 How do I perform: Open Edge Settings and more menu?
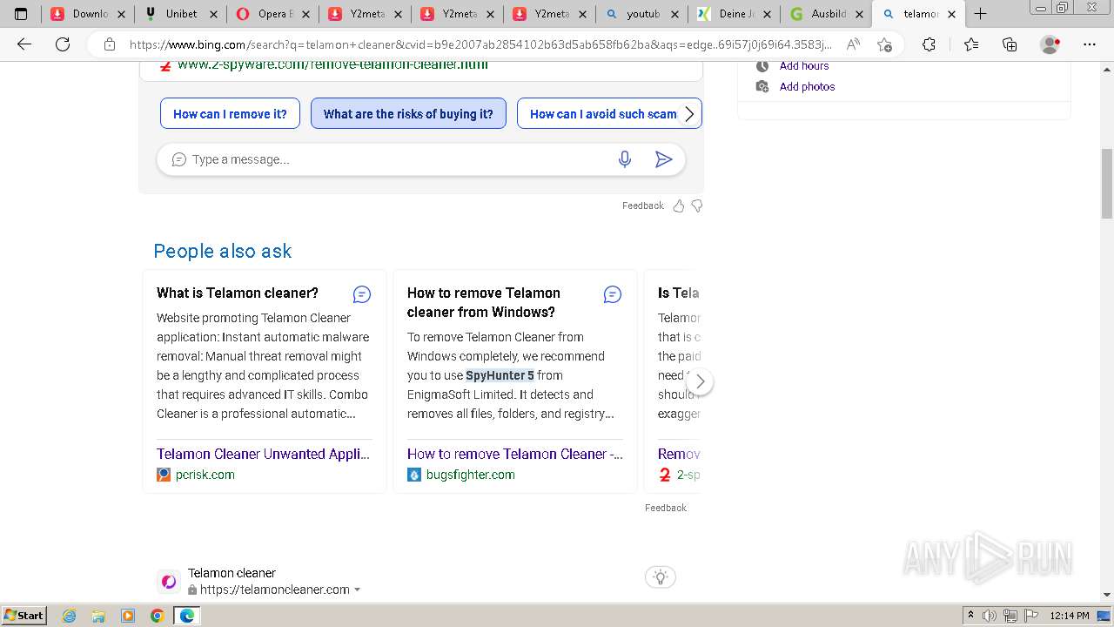click(1090, 44)
